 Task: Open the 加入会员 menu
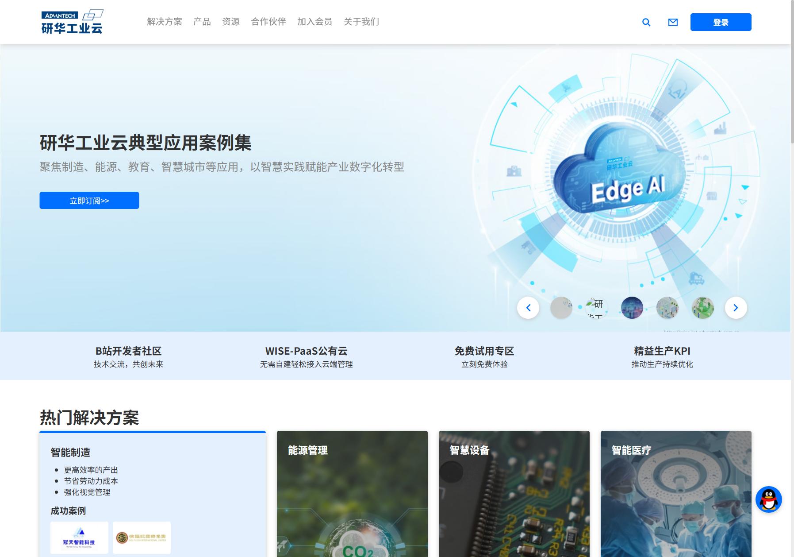tap(315, 22)
